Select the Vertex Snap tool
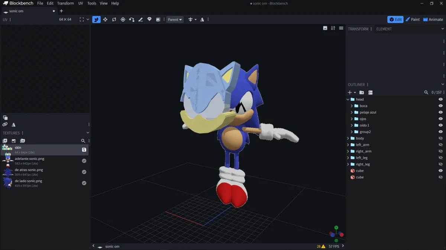This screenshot has height=250, width=446. pyautogui.click(x=132, y=19)
